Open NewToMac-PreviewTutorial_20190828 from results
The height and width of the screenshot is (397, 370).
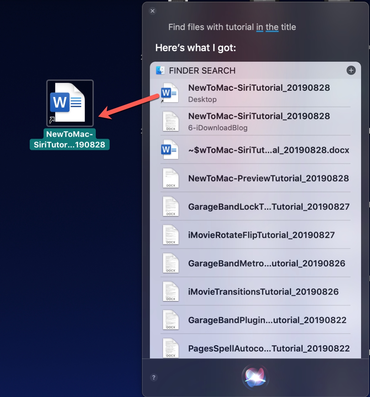268,178
